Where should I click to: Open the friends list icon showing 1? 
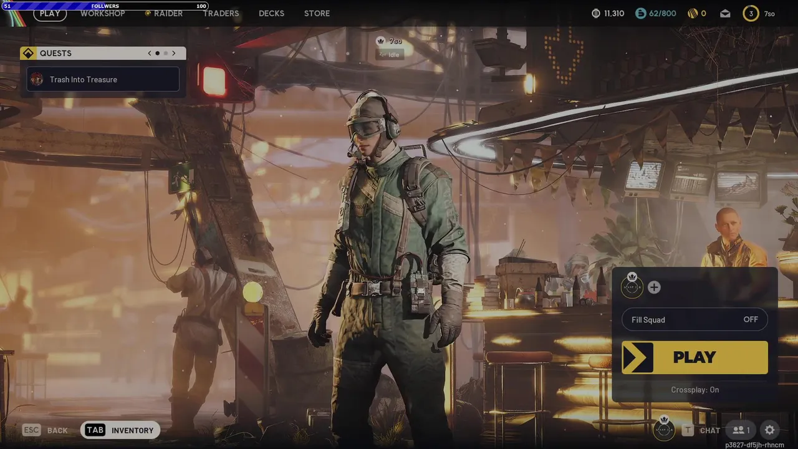click(x=741, y=430)
